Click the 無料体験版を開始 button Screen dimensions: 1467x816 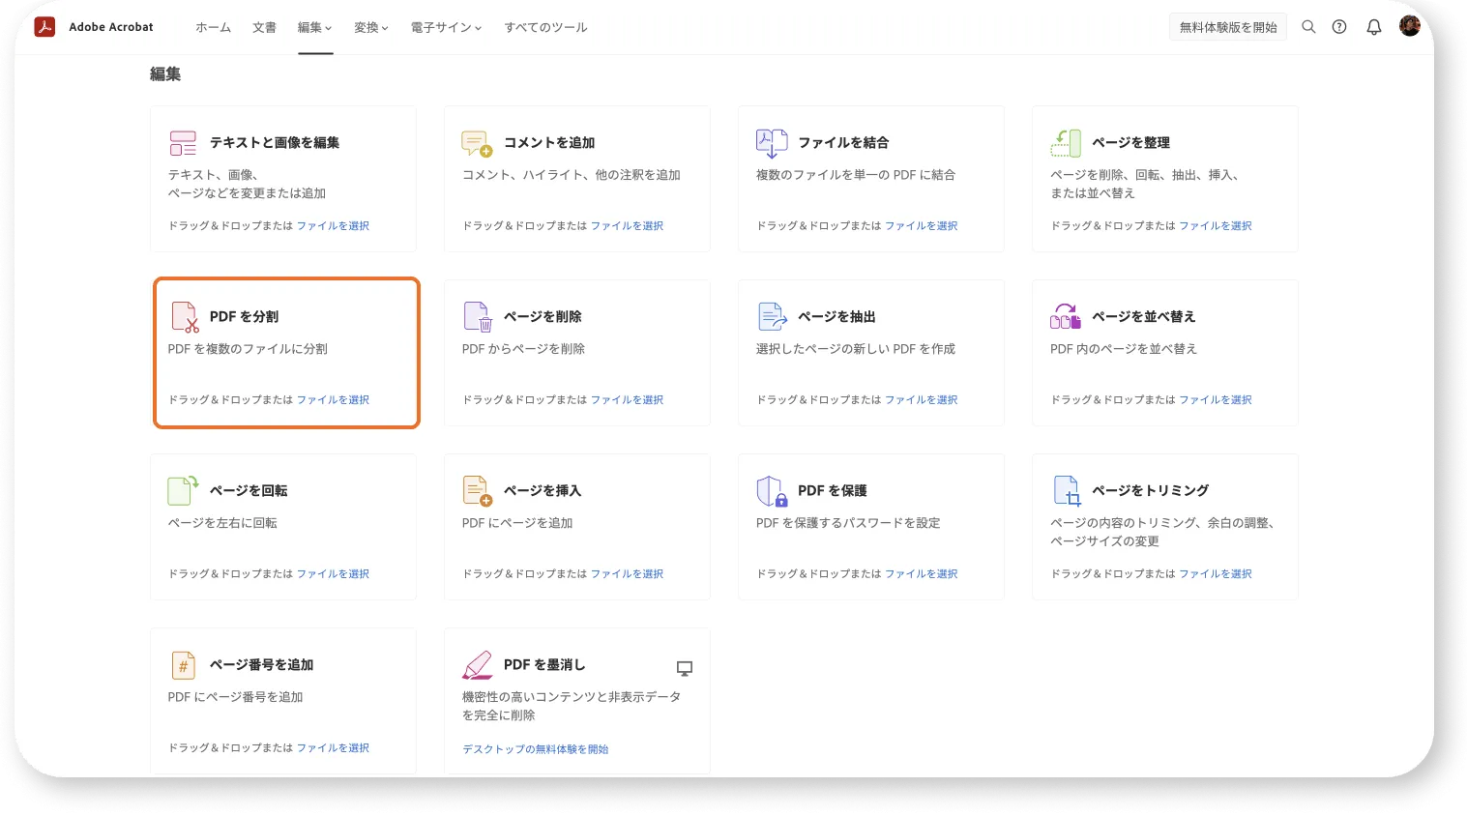point(1228,27)
